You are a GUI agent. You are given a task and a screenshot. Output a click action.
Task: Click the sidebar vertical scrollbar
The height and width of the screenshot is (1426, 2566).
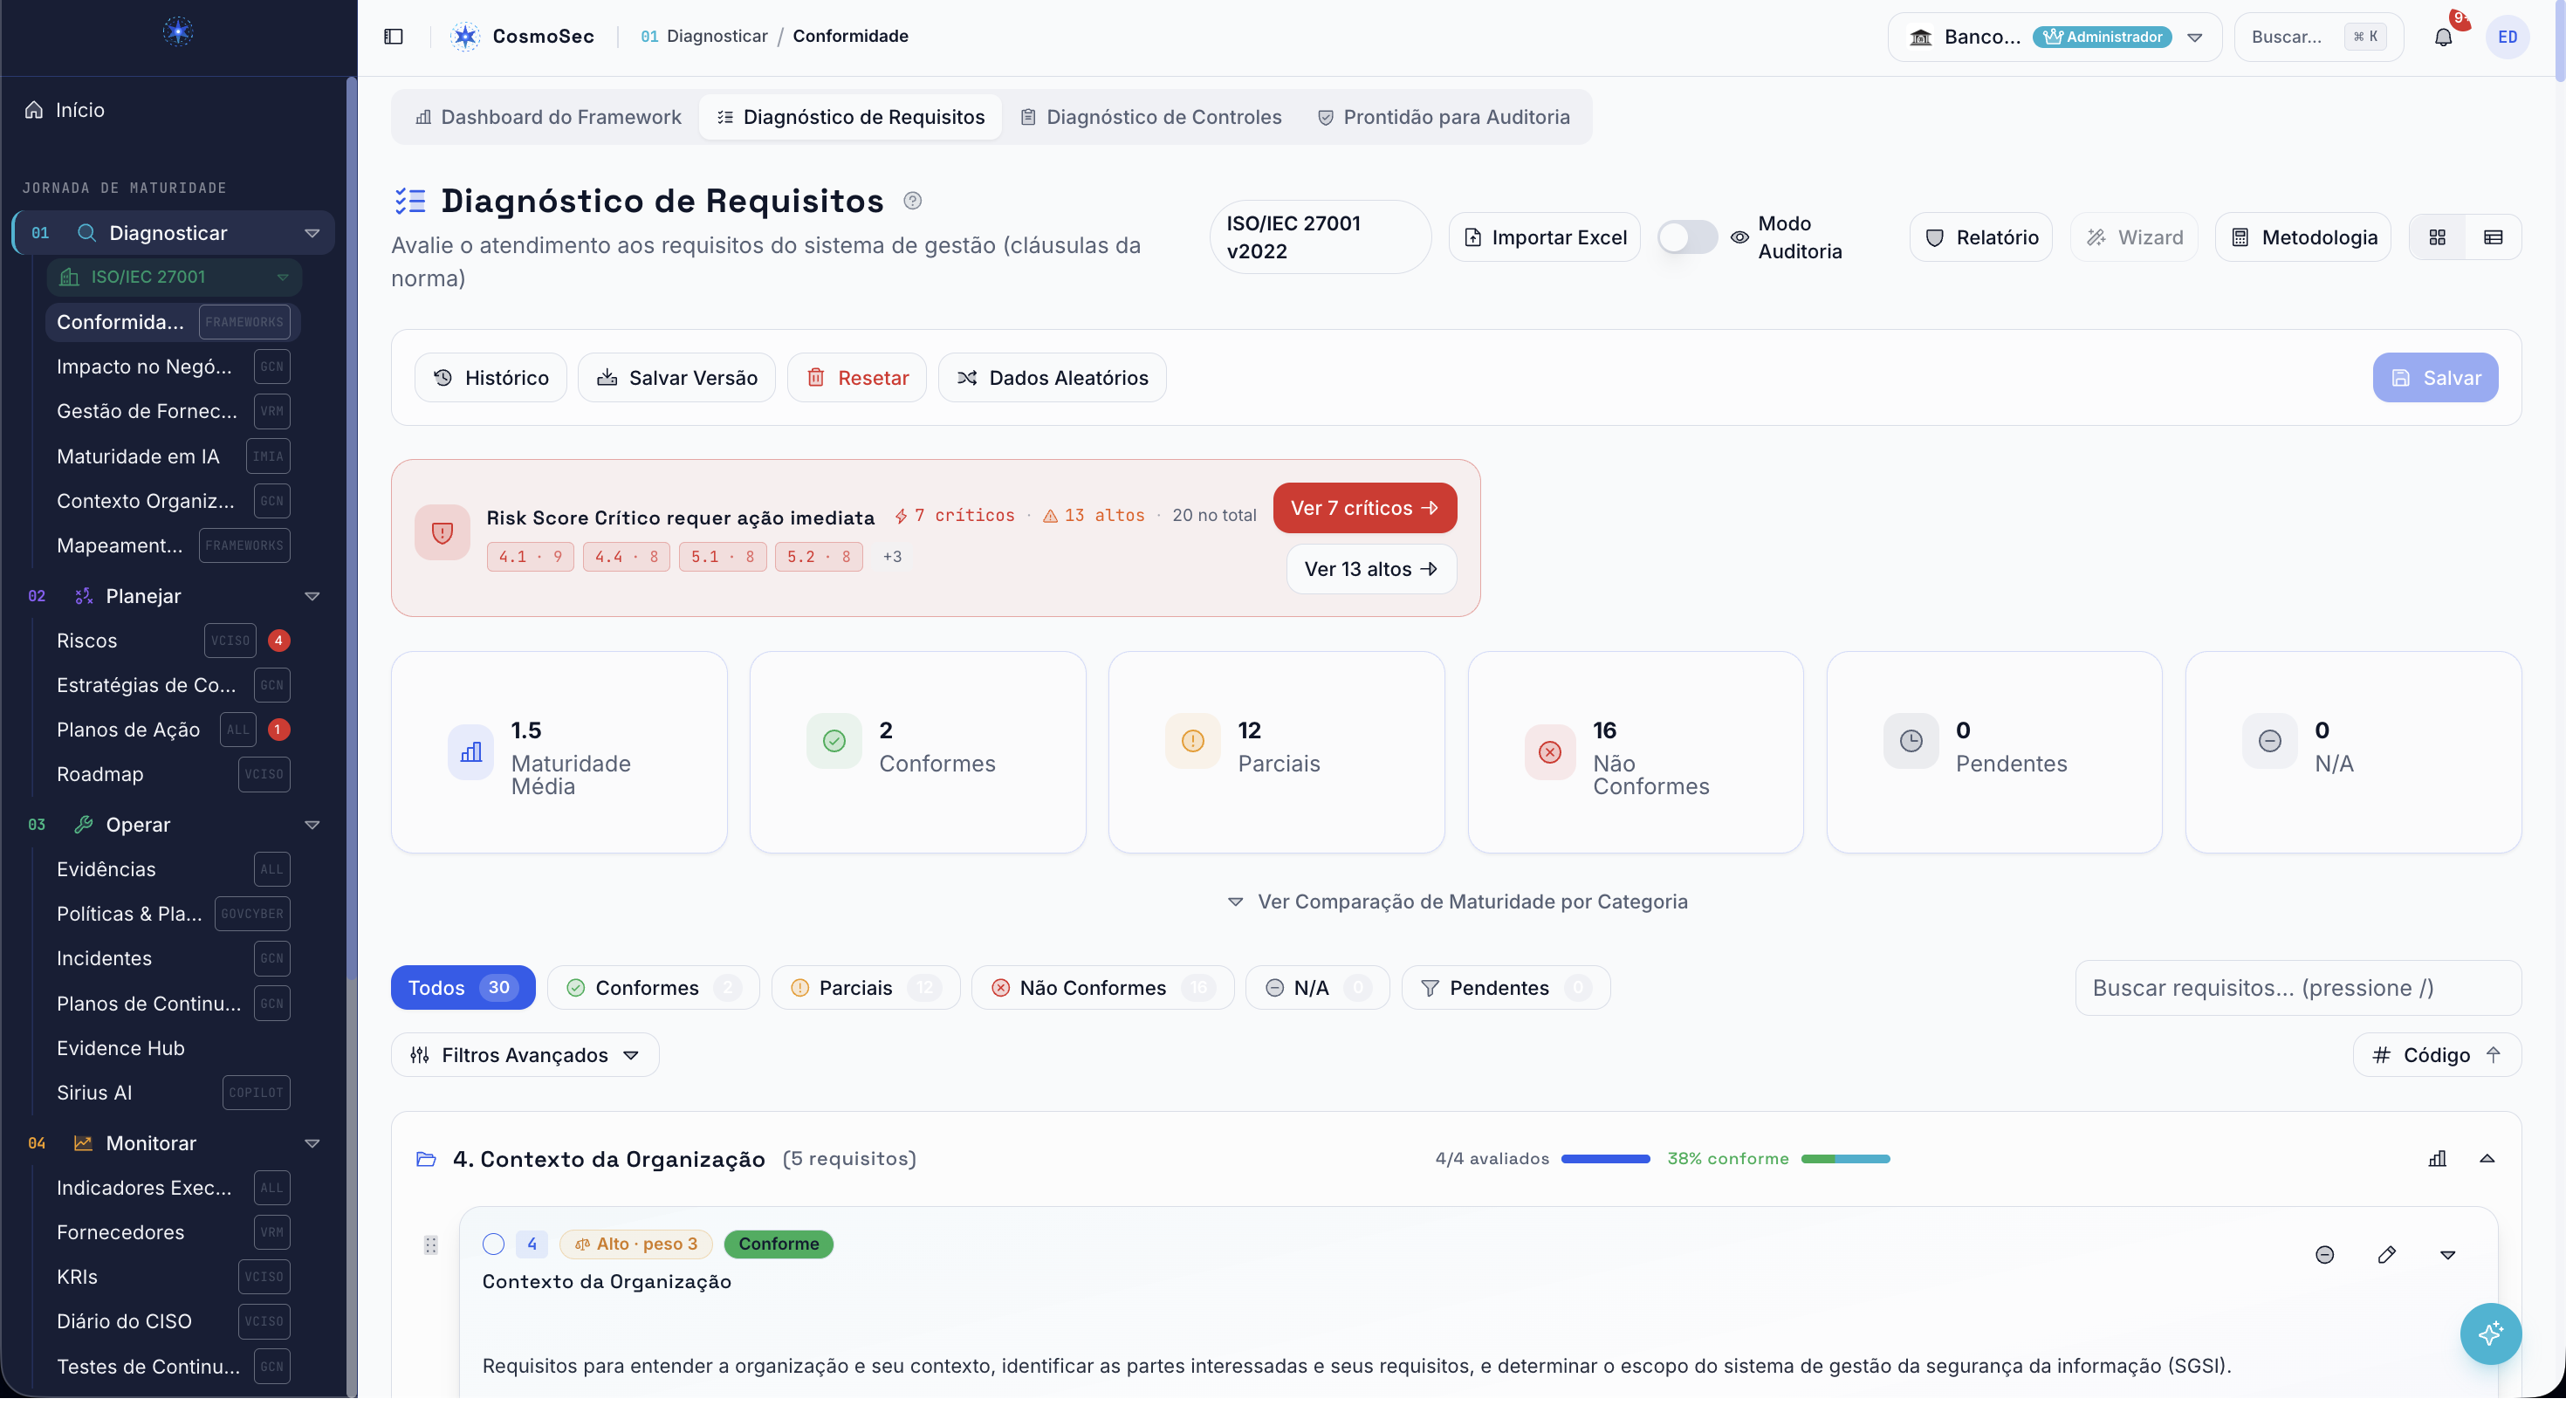(x=351, y=528)
